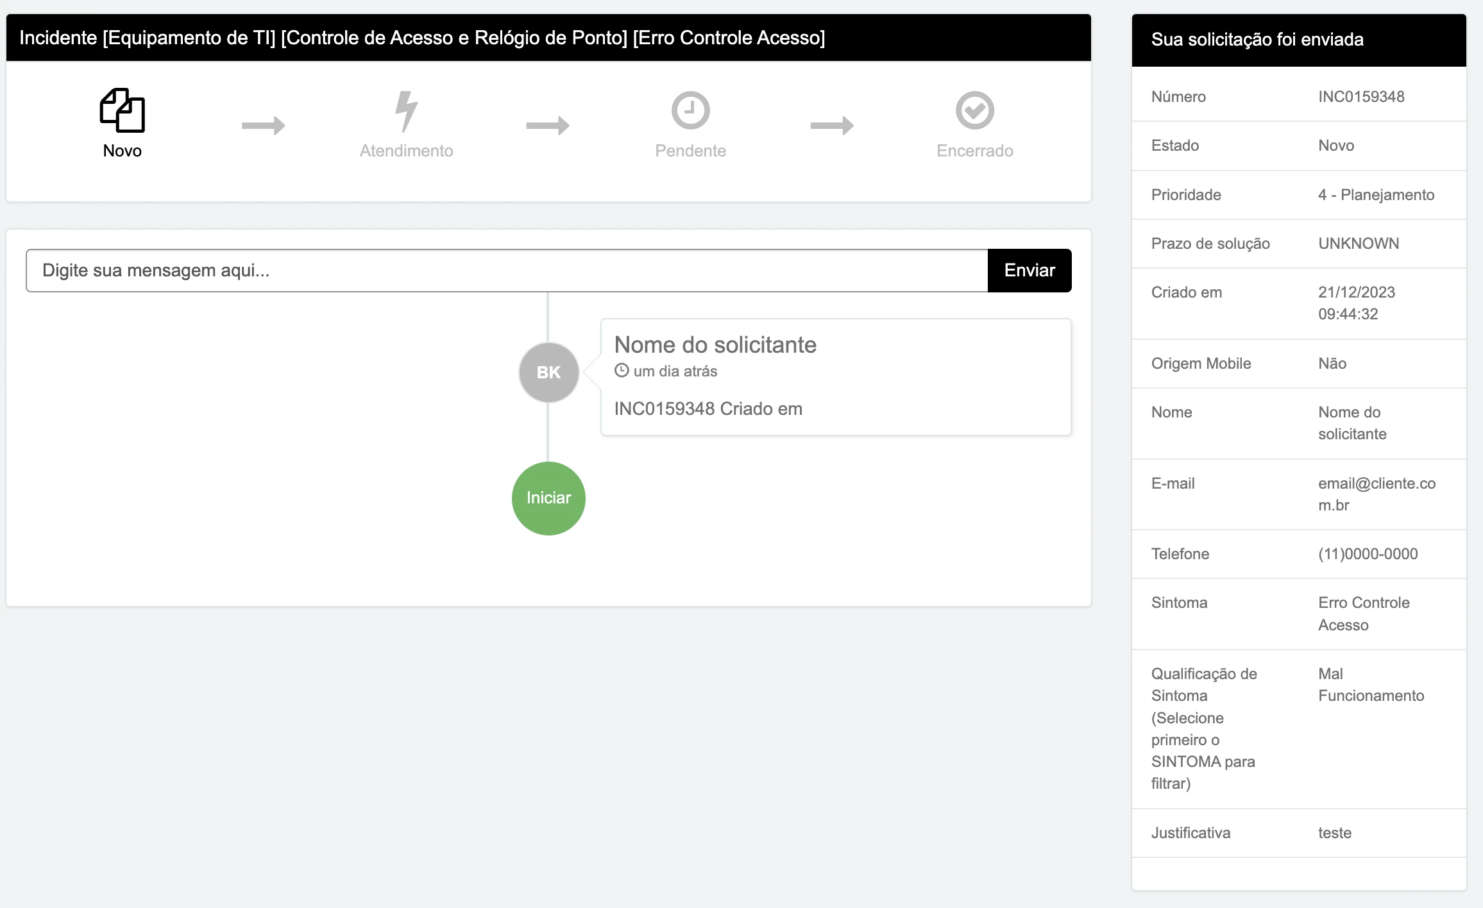Select the Pendente stage label

[690, 151]
